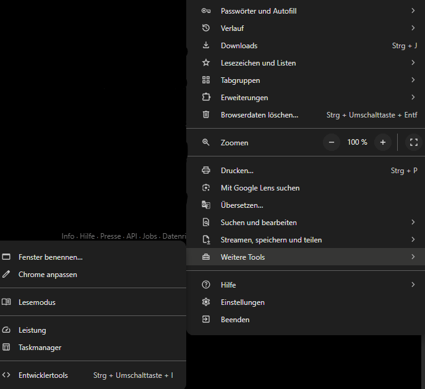Click the puzzle icon beside Erweiterungen

pos(206,97)
